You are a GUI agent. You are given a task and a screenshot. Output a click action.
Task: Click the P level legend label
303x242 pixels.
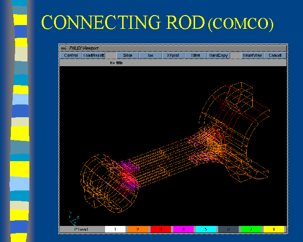click(82, 229)
